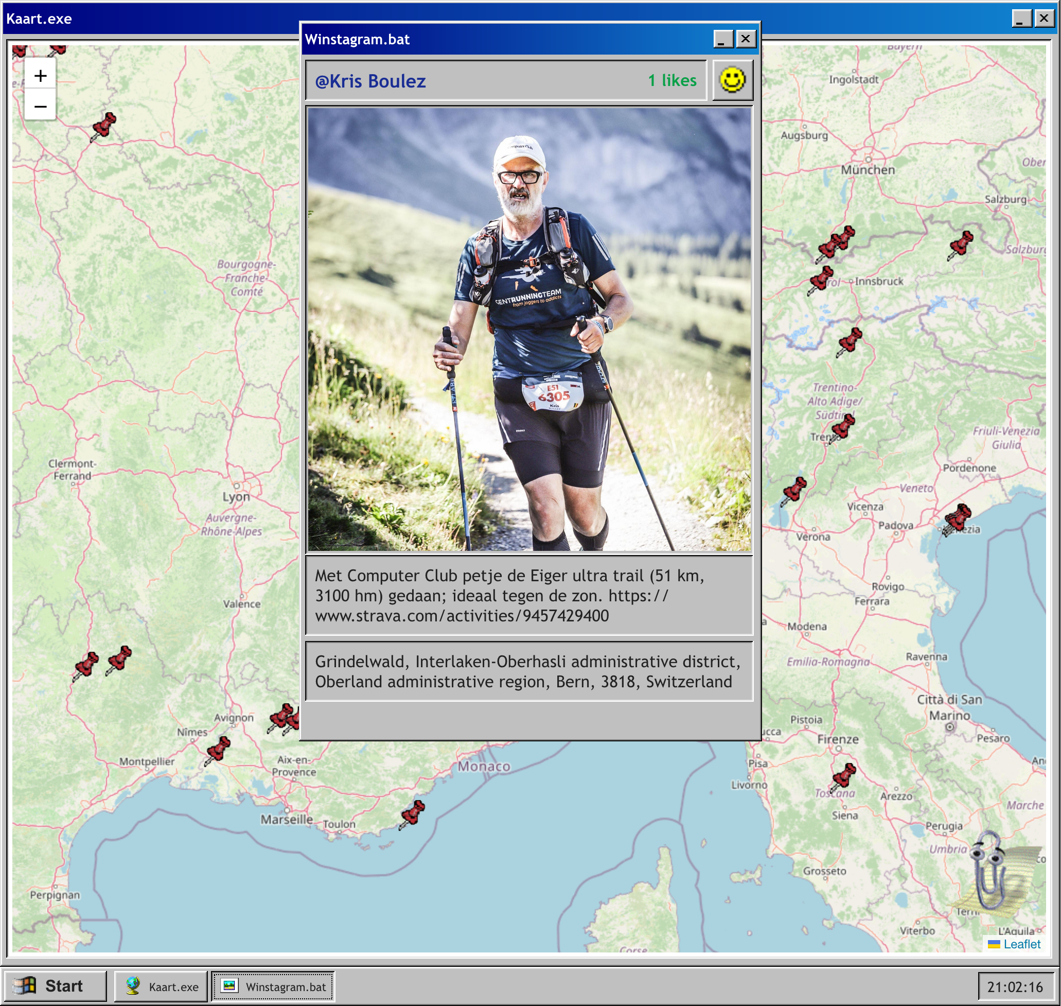Select the pushpin near Trento

coord(842,427)
